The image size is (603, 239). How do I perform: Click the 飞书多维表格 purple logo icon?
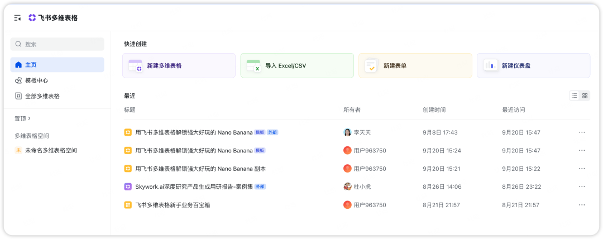tap(32, 18)
